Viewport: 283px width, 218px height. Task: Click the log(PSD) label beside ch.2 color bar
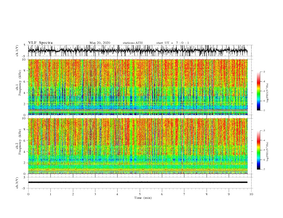267,152
